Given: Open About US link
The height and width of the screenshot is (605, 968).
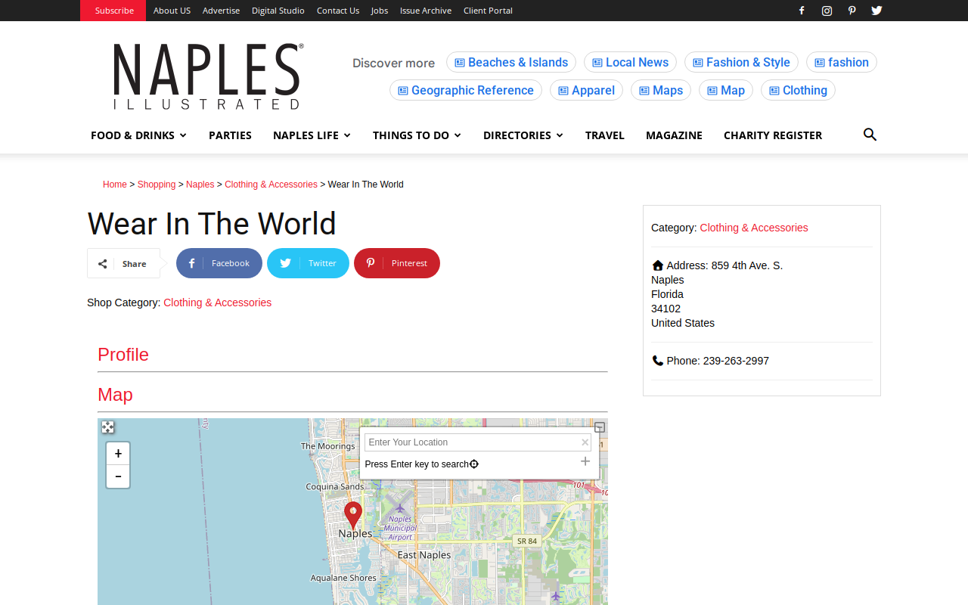Looking at the screenshot, I should 172,11.
